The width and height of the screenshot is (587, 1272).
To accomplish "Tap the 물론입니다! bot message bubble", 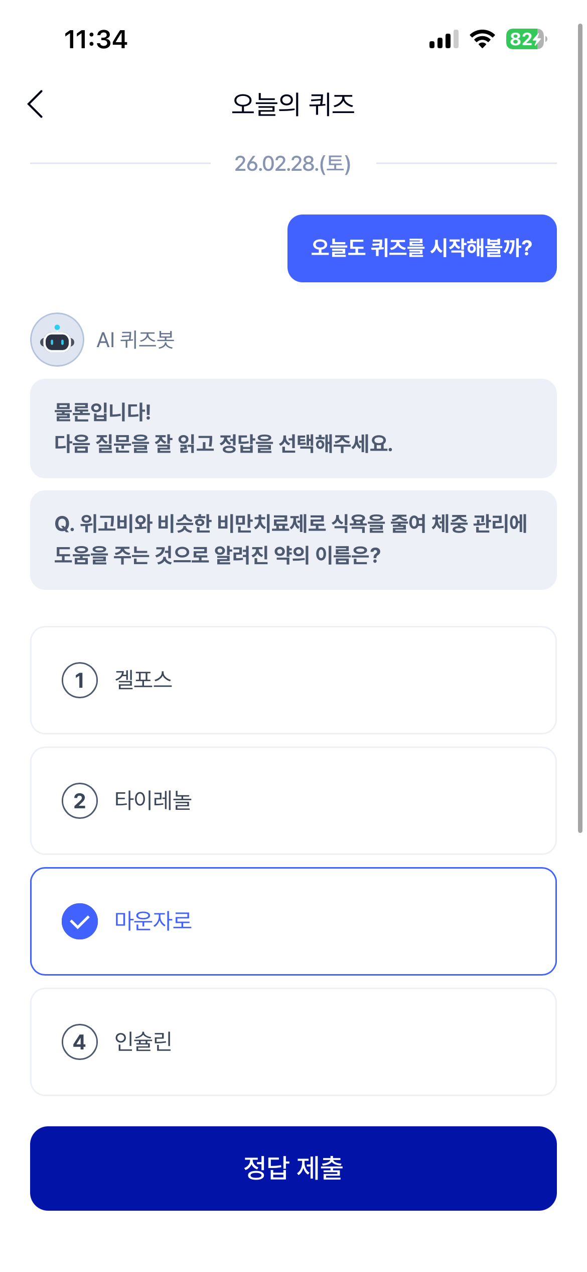I will [x=293, y=428].
